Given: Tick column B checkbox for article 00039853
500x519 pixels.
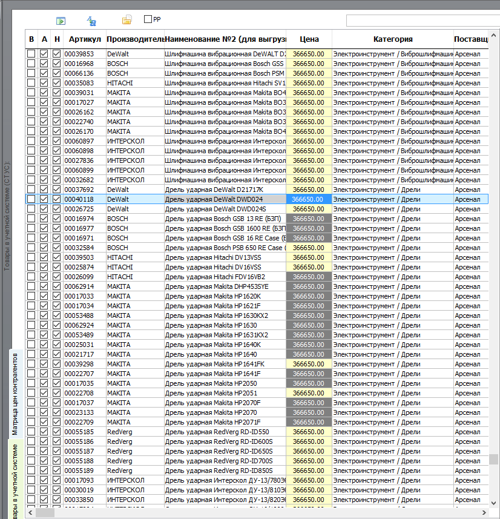Looking at the screenshot, I should (31, 54).
